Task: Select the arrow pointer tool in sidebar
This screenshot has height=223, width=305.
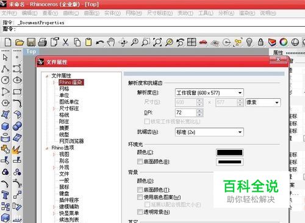Action: coord(5,57)
